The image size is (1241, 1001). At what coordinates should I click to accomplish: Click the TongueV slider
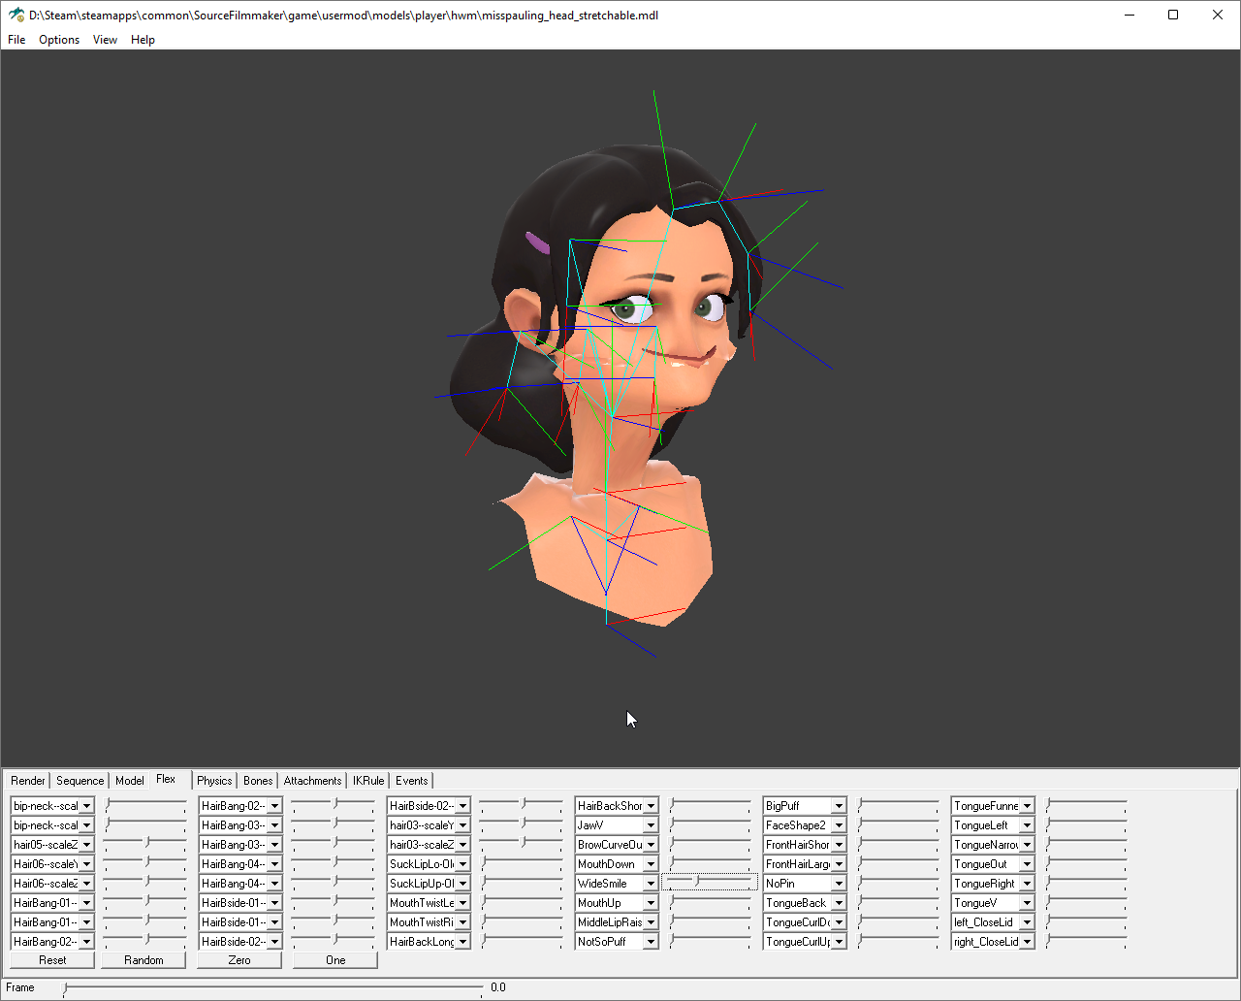[x=1086, y=902]
